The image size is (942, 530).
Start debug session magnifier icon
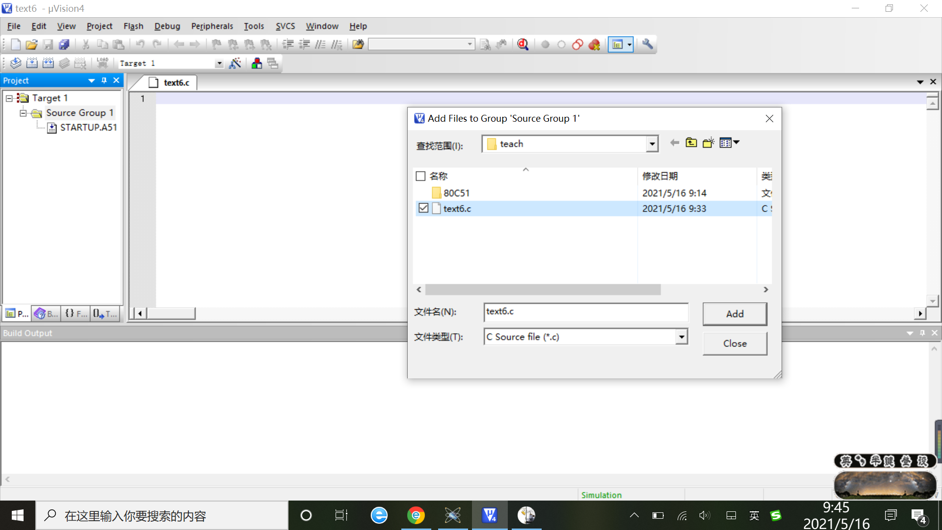(523, 45)
